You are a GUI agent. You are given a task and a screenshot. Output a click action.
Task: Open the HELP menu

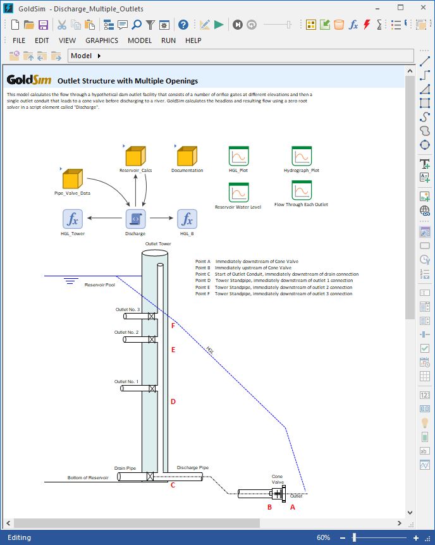point(193,40)
